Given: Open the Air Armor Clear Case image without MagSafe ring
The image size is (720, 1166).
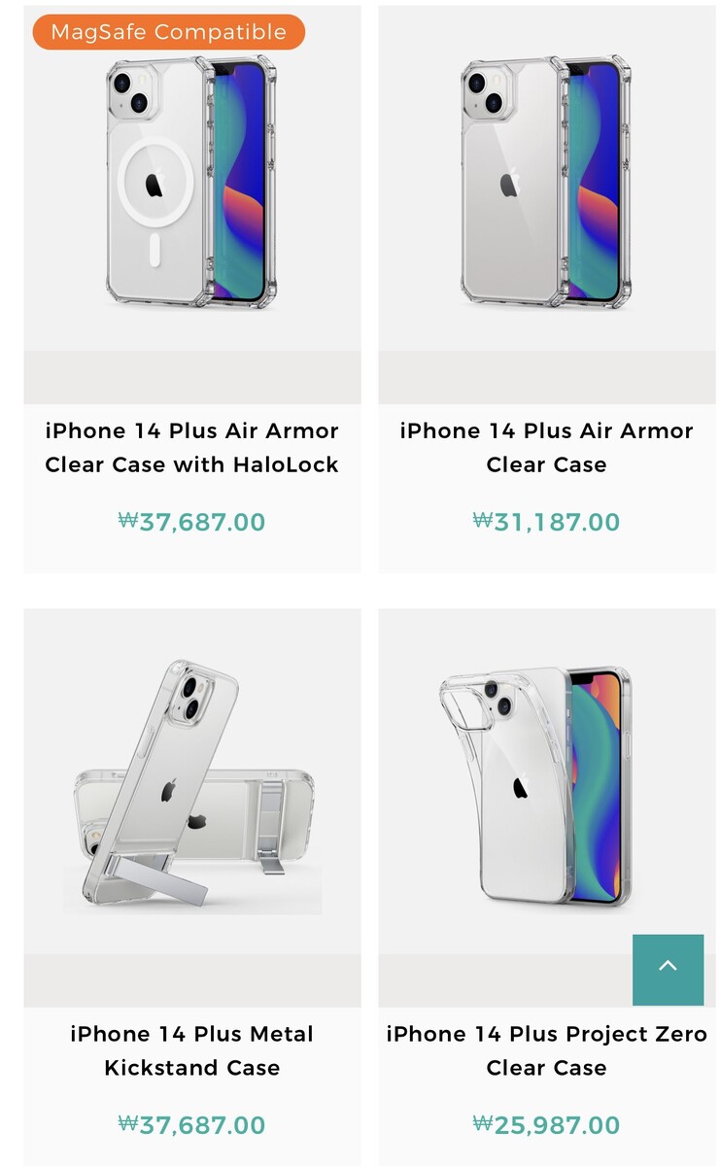Looking at the screenshot, I should coord(546,183).
